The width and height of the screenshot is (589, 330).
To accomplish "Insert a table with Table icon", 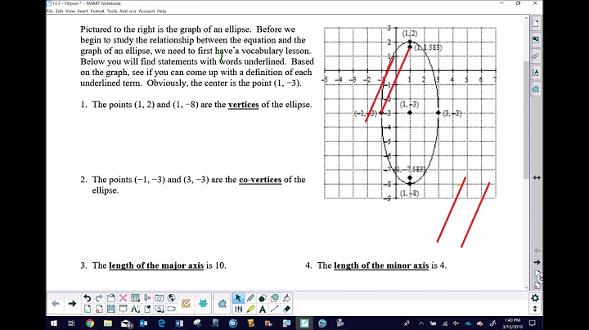I will pos(135,298).
